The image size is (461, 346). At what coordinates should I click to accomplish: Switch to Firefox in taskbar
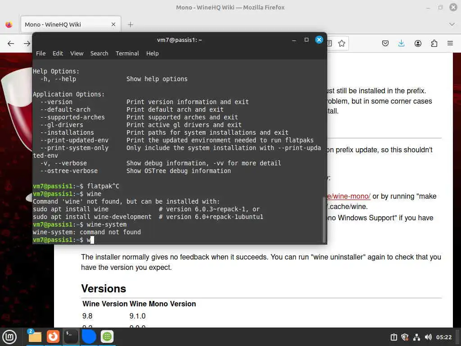coord(53,337)
